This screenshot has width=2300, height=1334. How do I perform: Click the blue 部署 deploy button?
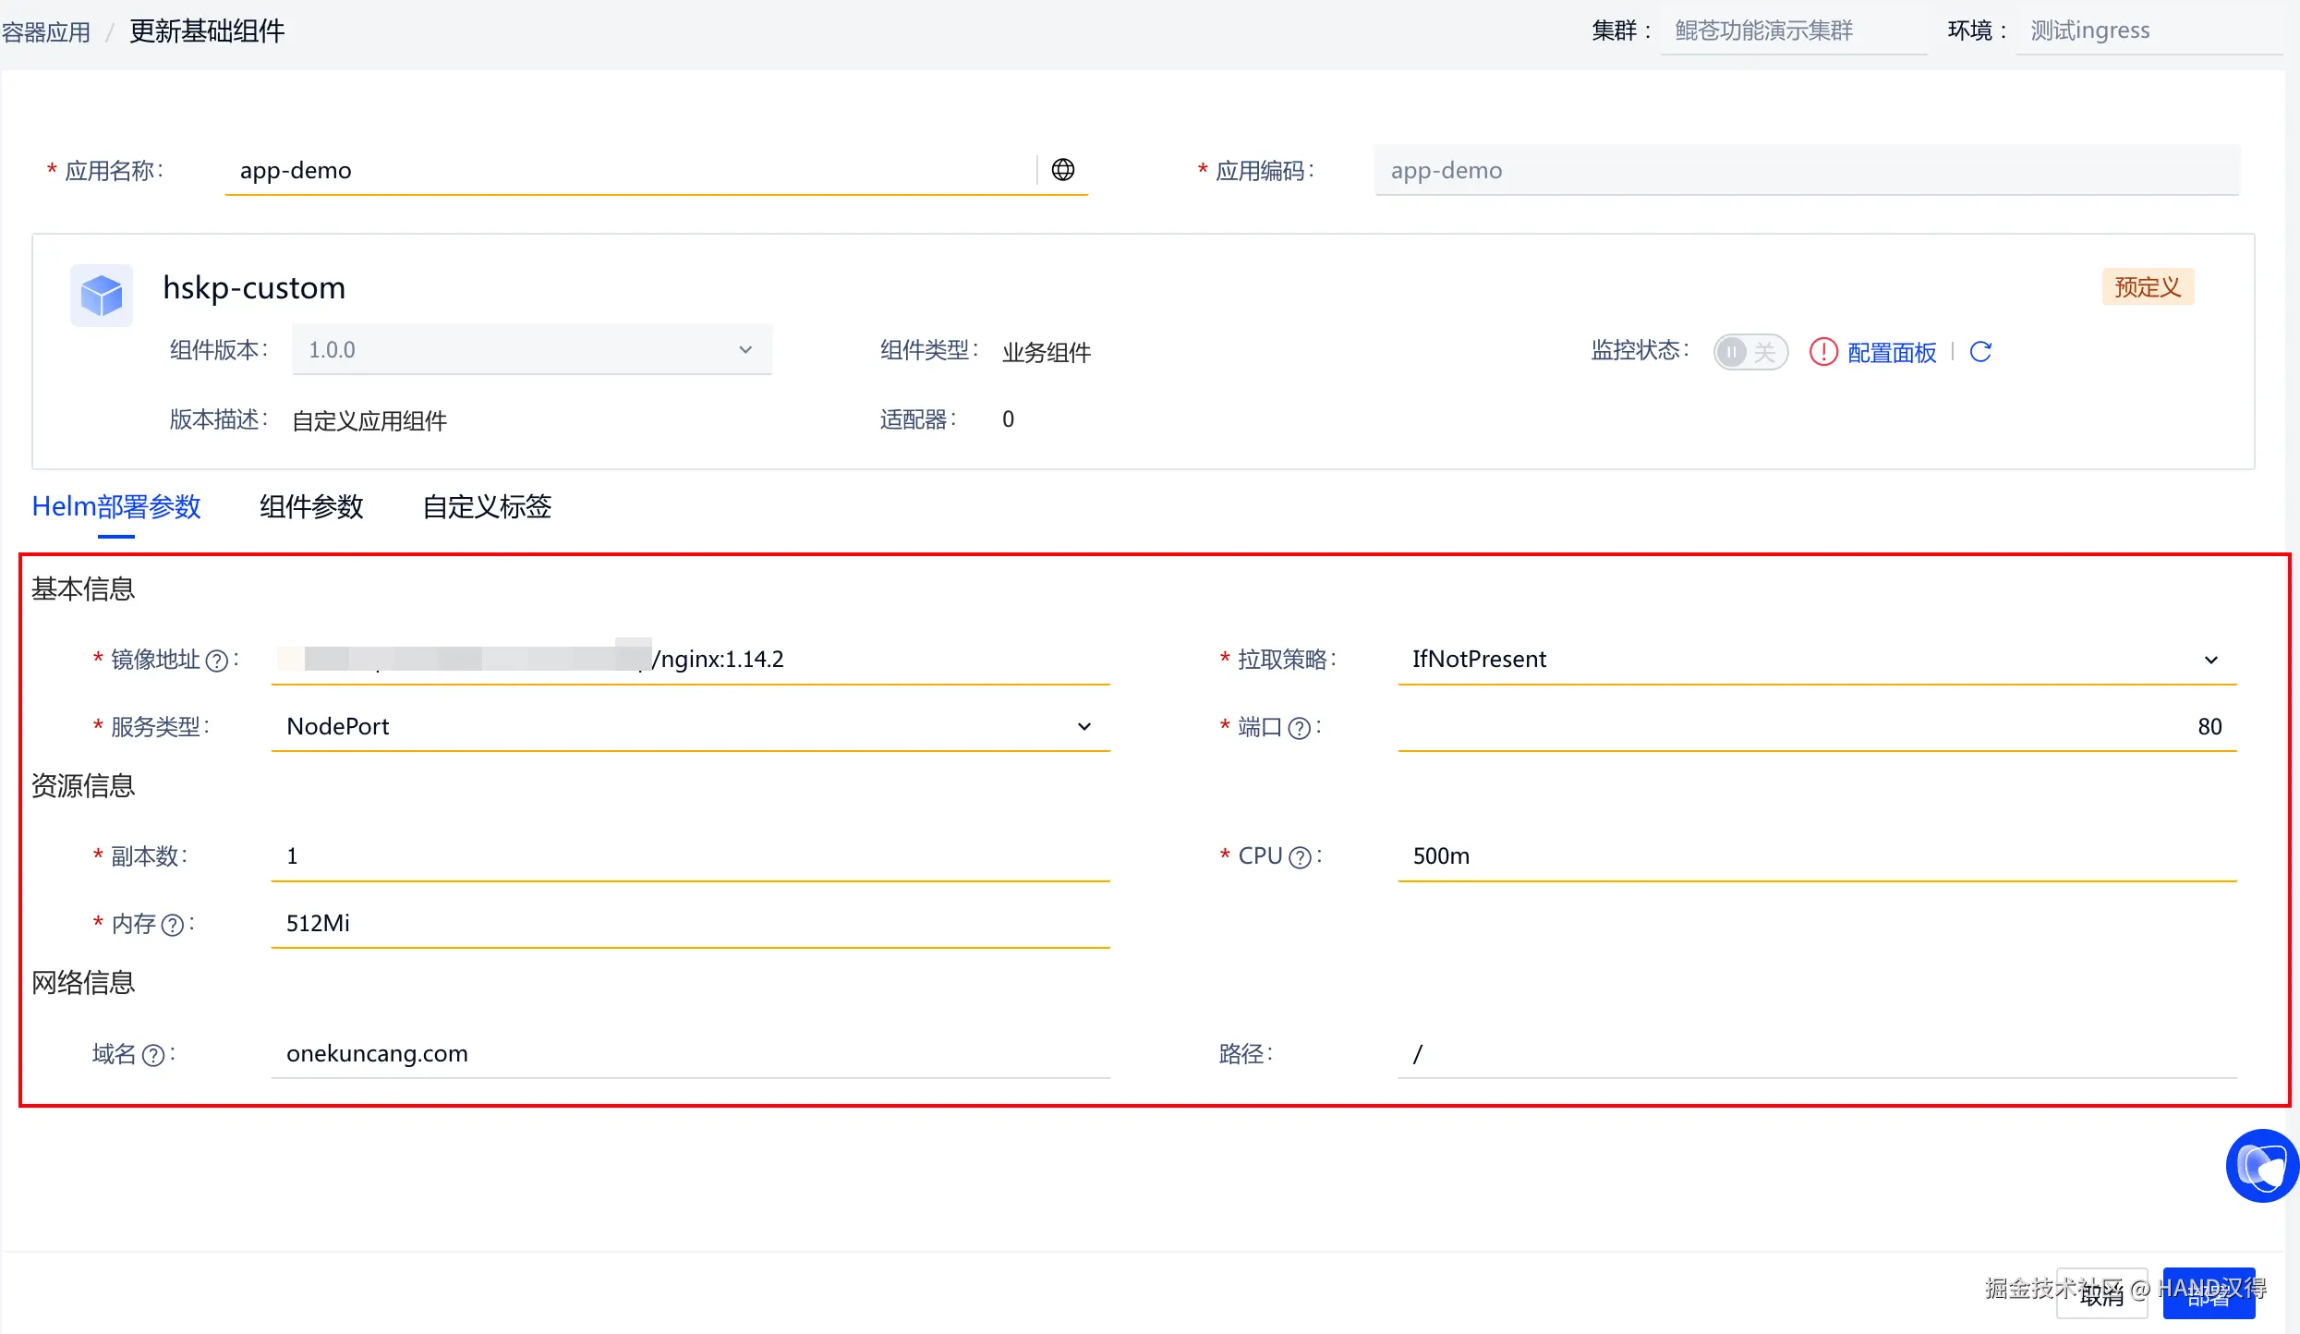pyautogui.click(x=2209, y=1294)
